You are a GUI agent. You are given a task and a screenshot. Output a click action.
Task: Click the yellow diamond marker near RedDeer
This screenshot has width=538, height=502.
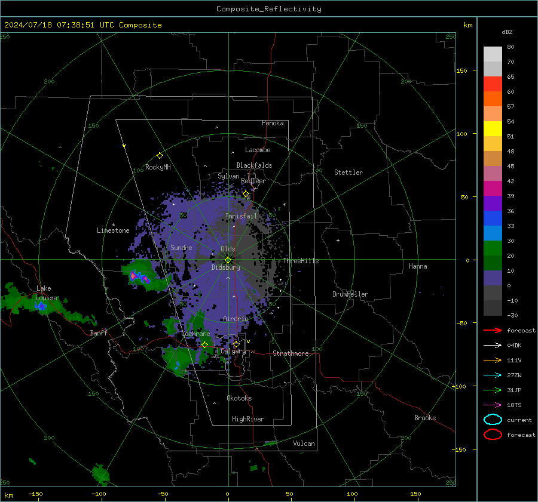pyautogui.click(x=246, y=194)
